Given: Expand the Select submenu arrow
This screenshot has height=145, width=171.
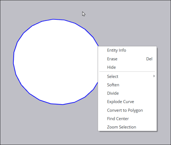Looking at the screenshot, I should click(154, 76).
